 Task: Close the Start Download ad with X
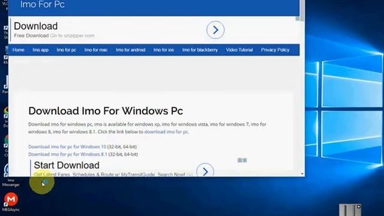point(245,160)
